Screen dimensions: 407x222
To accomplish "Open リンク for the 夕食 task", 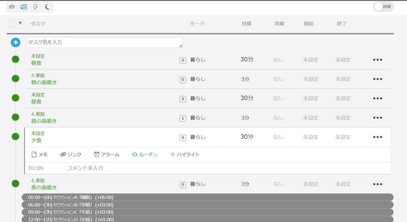I will [71, 154].
